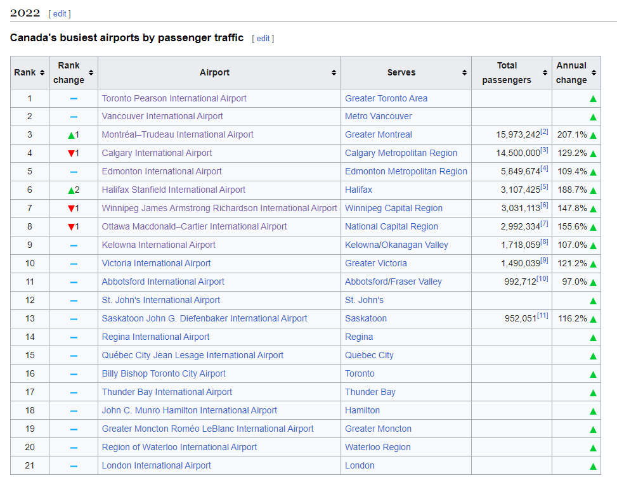
Task: Click the green increase arrow in Thunder Bay annual change
Action: click(593, 393)
